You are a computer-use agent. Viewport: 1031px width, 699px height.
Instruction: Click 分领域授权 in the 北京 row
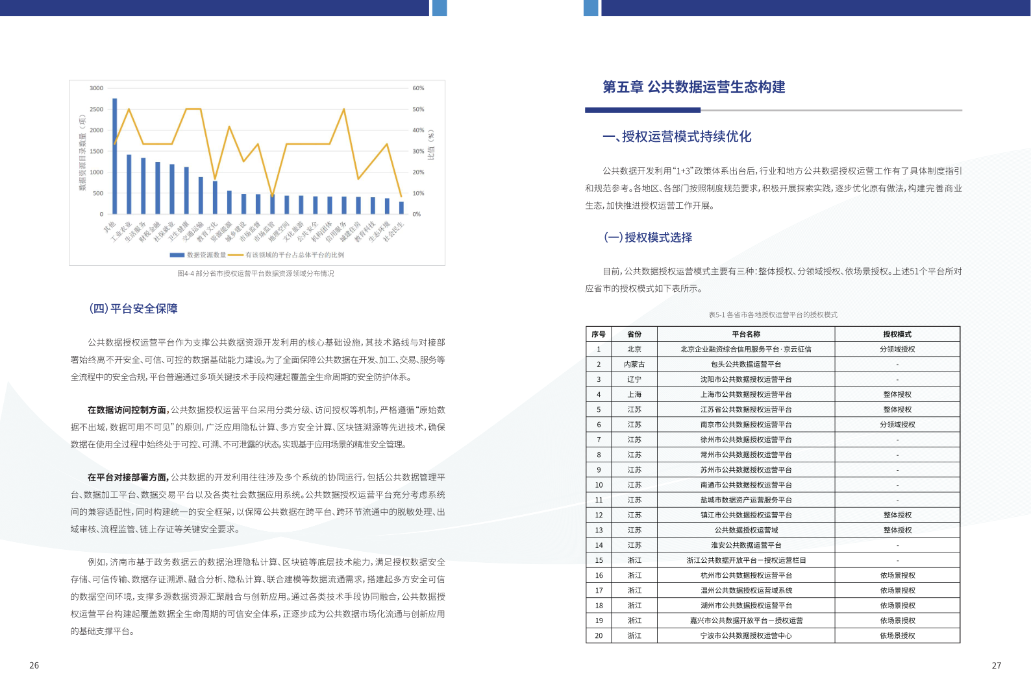click(897, 349)
